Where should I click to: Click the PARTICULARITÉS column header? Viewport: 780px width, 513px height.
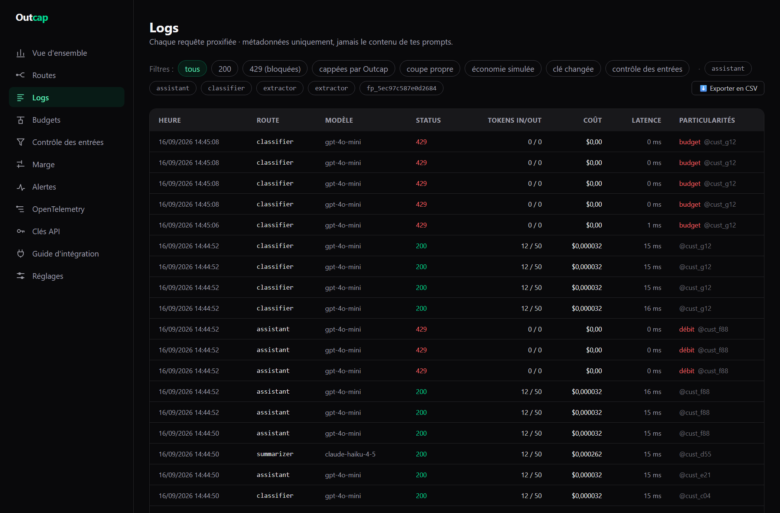707,120
